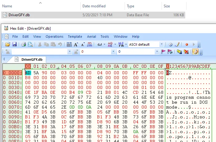The height and width of the screenshot is (142, 216).
Task: Open the Help menu
Action: click(136, 36)
